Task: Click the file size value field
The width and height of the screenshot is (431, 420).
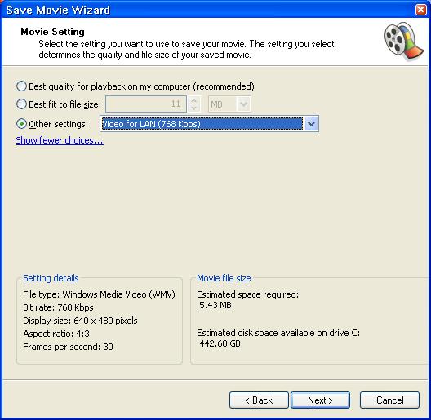Action: (x=146, y=104)
